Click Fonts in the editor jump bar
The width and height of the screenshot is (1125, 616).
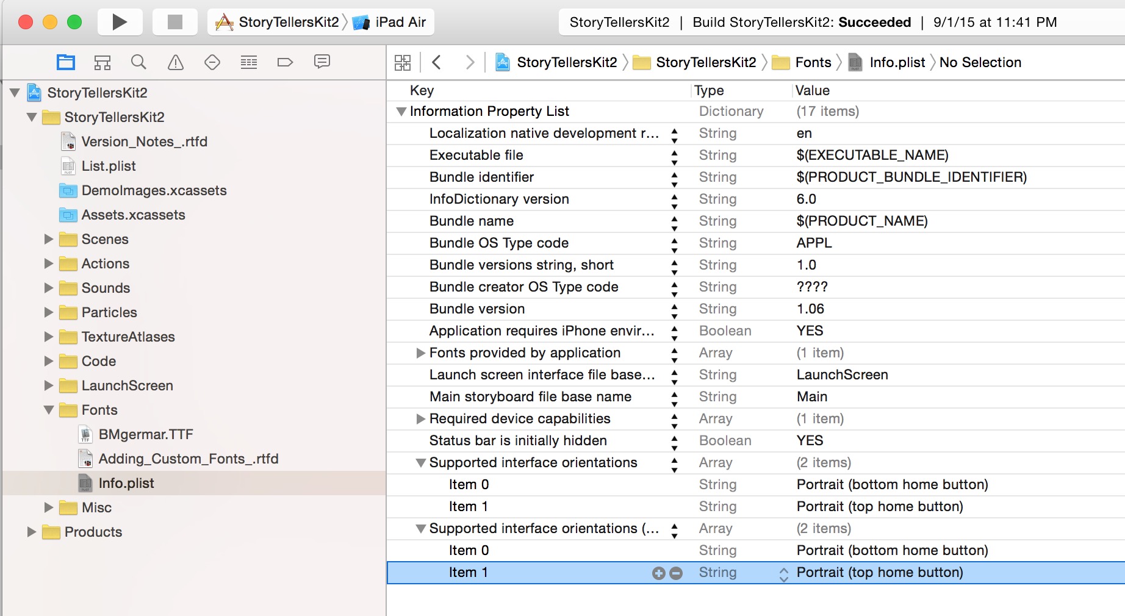(814, 62)
